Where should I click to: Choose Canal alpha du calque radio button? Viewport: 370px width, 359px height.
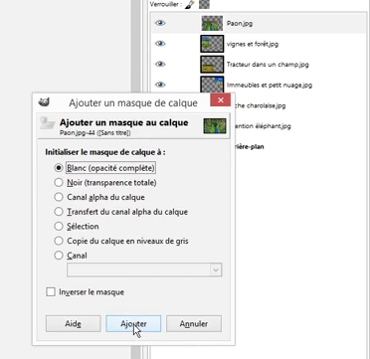pyautogui.click(x=59, y=197)
